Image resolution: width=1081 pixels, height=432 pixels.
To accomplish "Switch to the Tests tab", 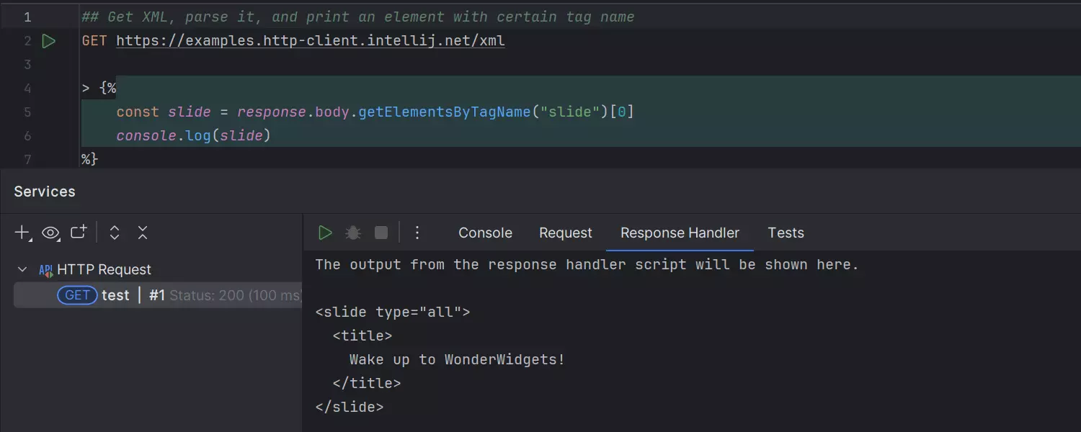I will (x=786, y=233).
